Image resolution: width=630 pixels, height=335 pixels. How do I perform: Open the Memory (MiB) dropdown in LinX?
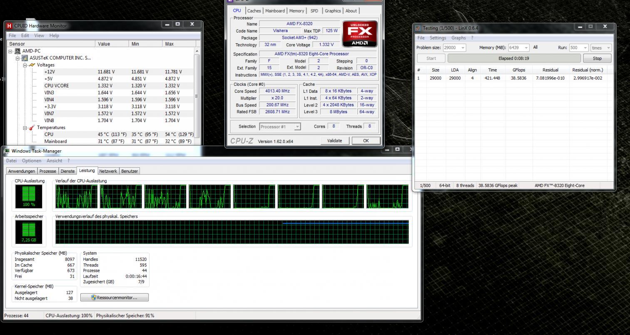tap(526, 48)
